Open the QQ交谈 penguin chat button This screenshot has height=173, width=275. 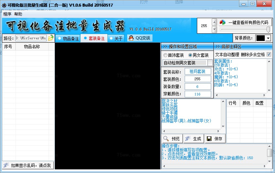coord(140,38)
